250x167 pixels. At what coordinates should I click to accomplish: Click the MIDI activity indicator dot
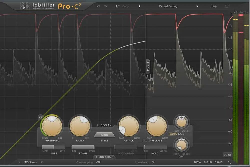pos(19,162)
